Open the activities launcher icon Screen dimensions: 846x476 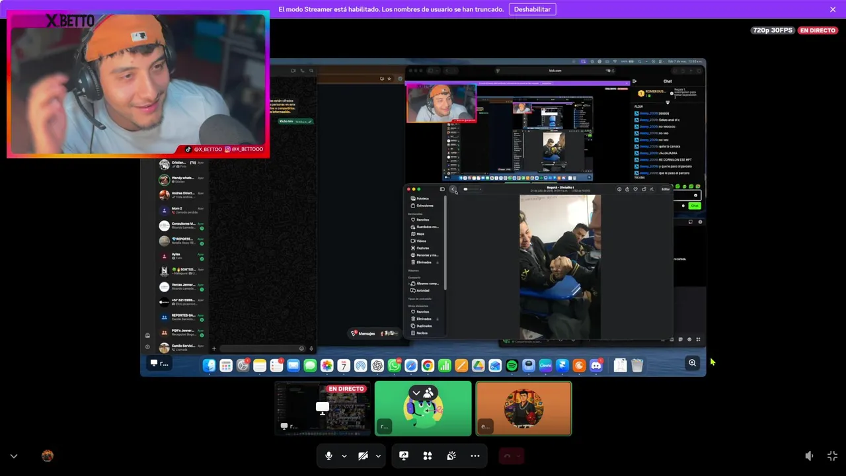click(428, 456)
